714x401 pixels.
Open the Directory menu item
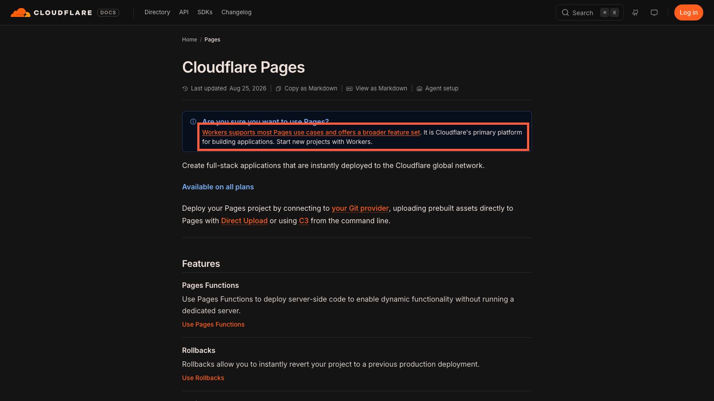point(157,12)
